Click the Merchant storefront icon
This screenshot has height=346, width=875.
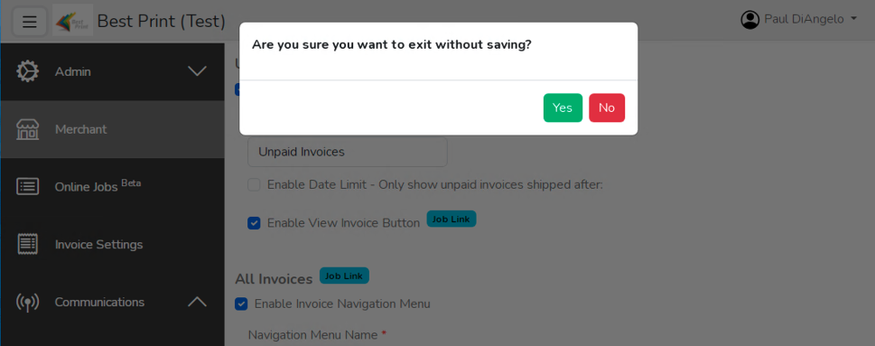[x=27, y=129]
